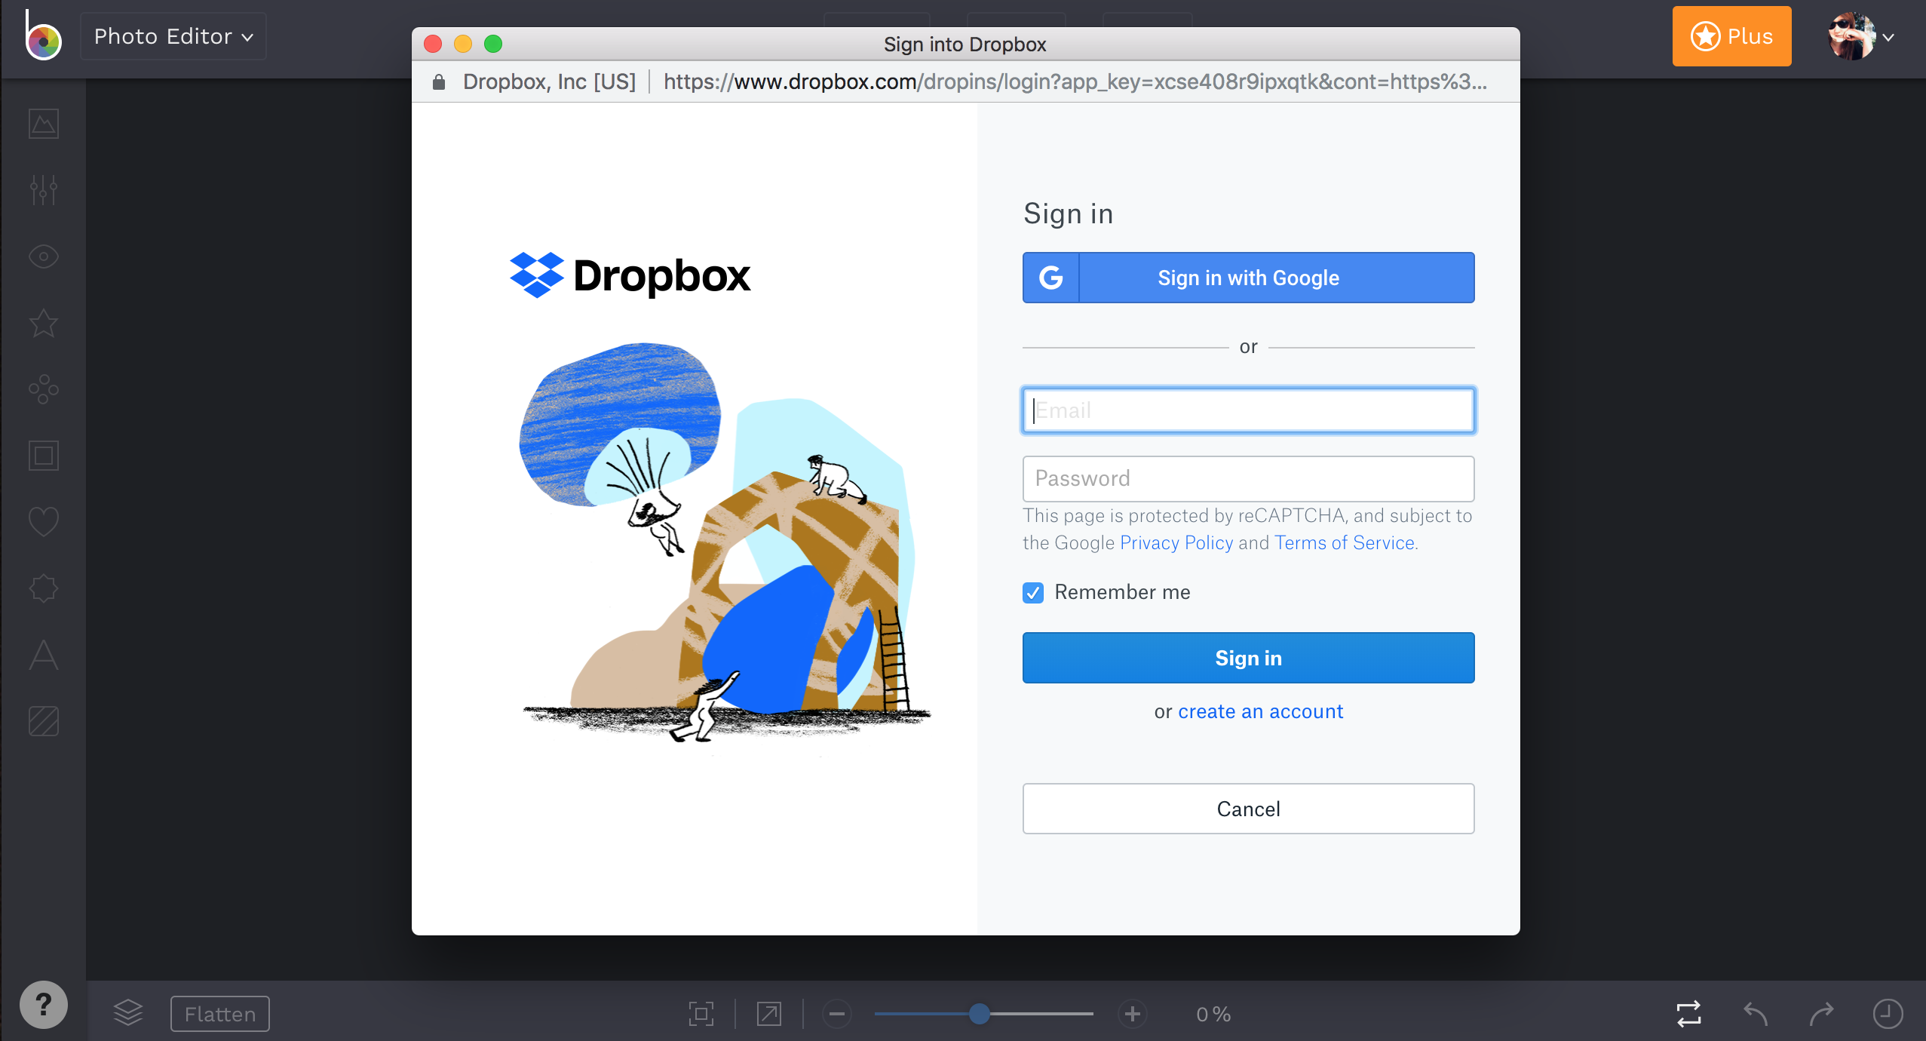Open the Text tool letter A icon

coord(44,655)
